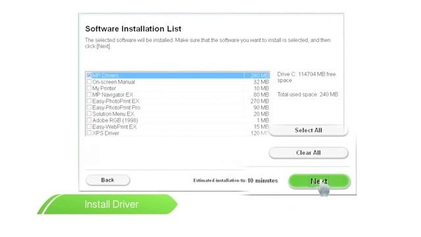421x237 pixels.
Task: Click the Install Driver green banner
Action: click(x=107, y=204)
